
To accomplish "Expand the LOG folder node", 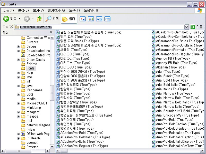I will pos(18,95).
